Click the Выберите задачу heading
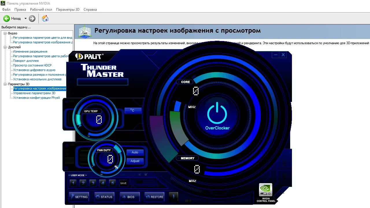Image resolution: width=370 pixels, height=208 pixels. pyautogui.click(x=16, y=27)
